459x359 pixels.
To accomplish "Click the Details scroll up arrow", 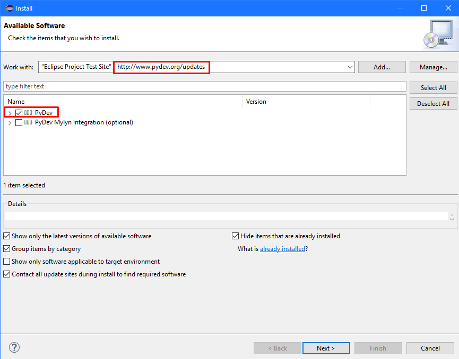I will tap(452, 214).
